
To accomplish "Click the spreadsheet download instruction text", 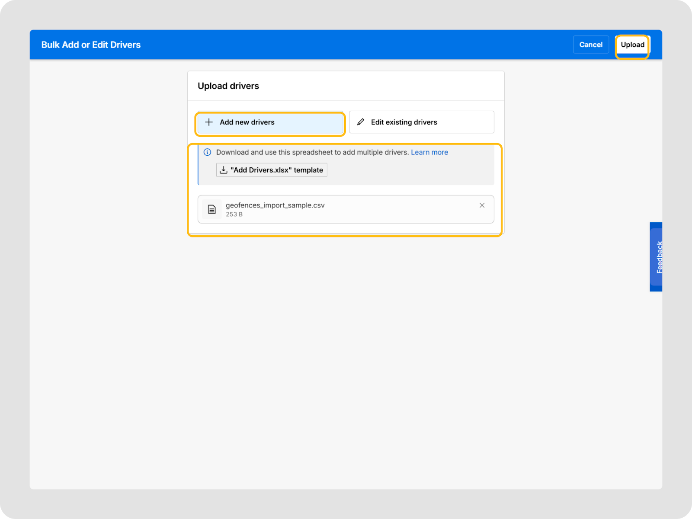I will (x=312, y=152).
